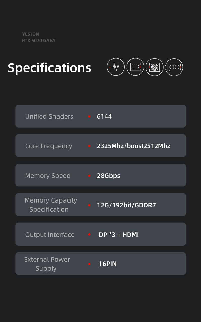This screenshot has width=201, height=322.
Task: Click the 12G/192bit/GDDR7 value
Action: click(126, 205)
